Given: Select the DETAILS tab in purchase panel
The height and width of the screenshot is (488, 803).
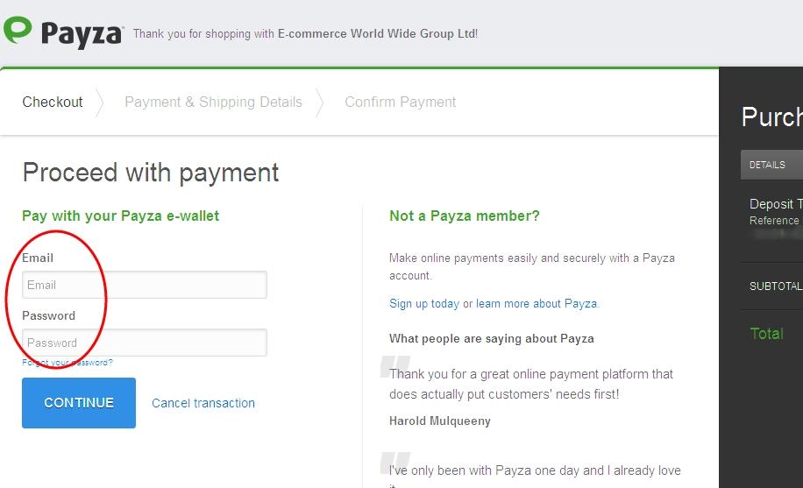Looking at the screenshot, I should [x=771, y=165].
